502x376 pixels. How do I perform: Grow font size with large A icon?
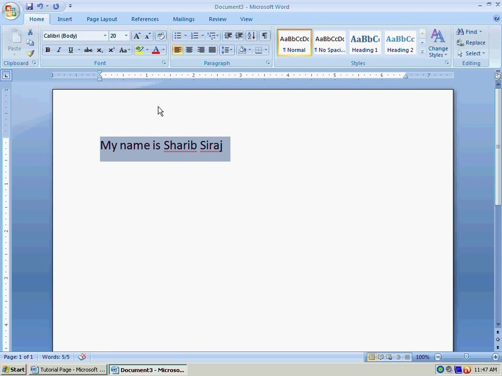tap(136, 36)
